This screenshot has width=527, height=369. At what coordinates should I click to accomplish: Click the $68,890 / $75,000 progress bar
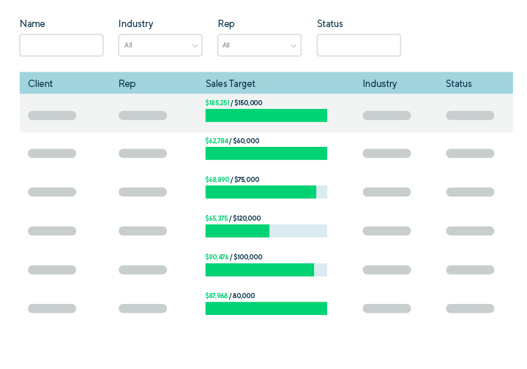266,192
